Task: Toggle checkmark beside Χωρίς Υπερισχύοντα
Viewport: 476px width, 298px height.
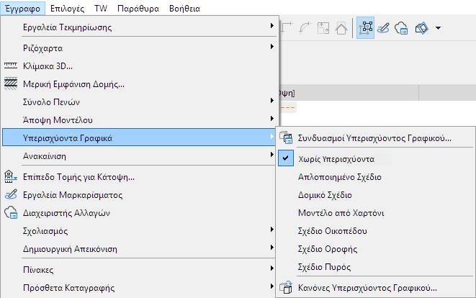Action: (x=286, y=158)
